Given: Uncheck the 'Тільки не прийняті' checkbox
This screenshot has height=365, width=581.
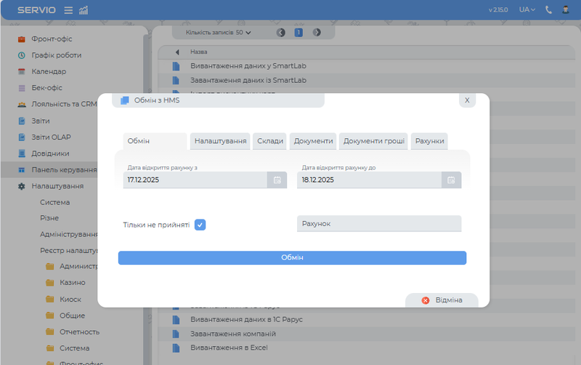Looking at the screenshot, I should (200, 225).
